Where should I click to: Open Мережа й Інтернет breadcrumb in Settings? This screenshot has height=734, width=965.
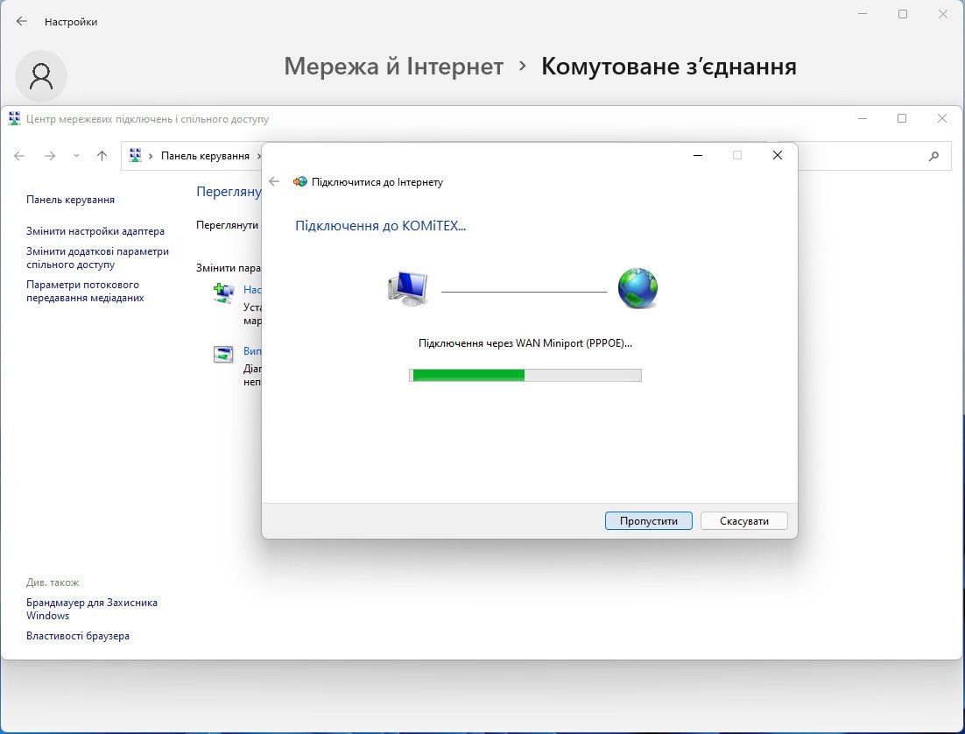click(x=393, y=67)
